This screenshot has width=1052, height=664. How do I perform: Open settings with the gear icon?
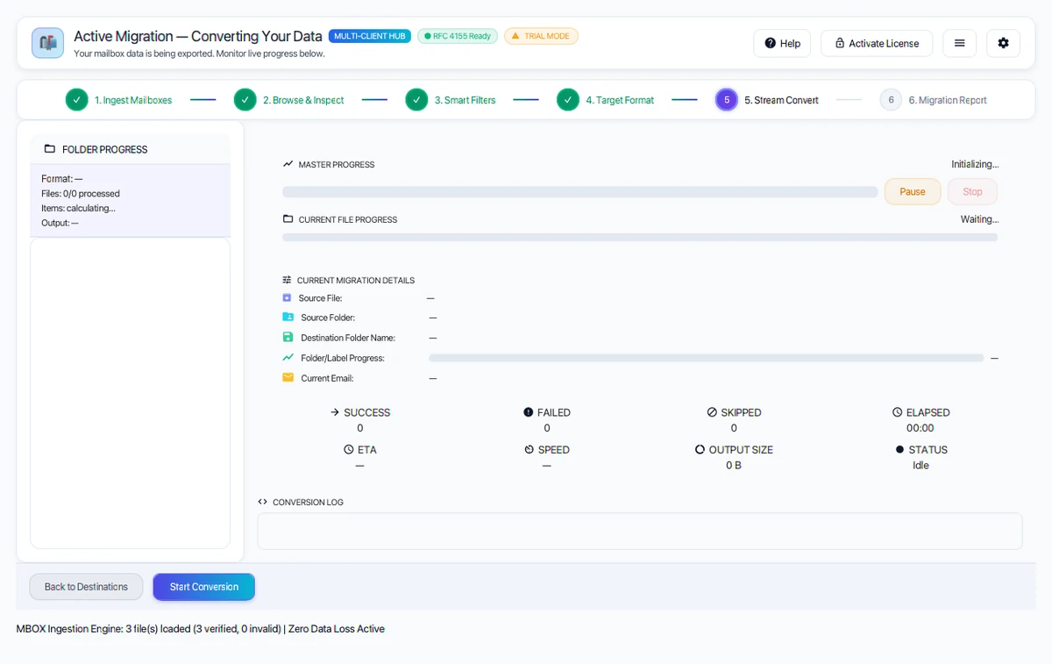coord(1003,43)
